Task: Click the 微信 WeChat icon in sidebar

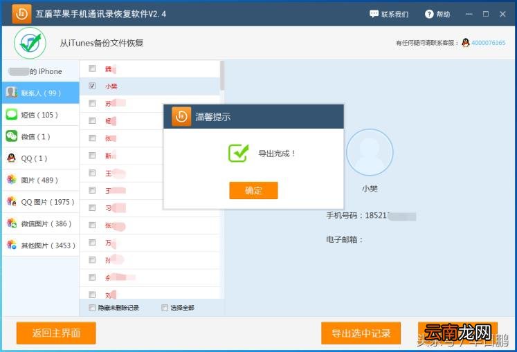Action: coord(12,136)
